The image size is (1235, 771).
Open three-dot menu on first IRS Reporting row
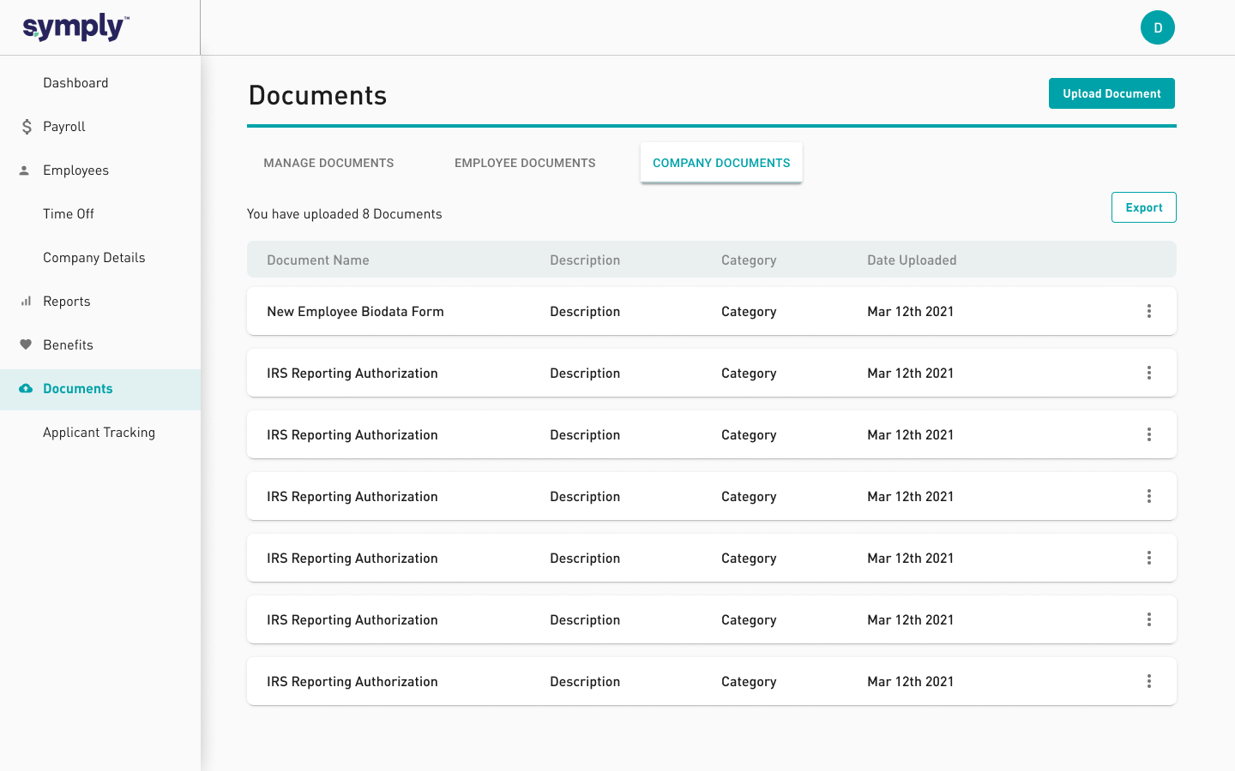[x=1148, y=373]
